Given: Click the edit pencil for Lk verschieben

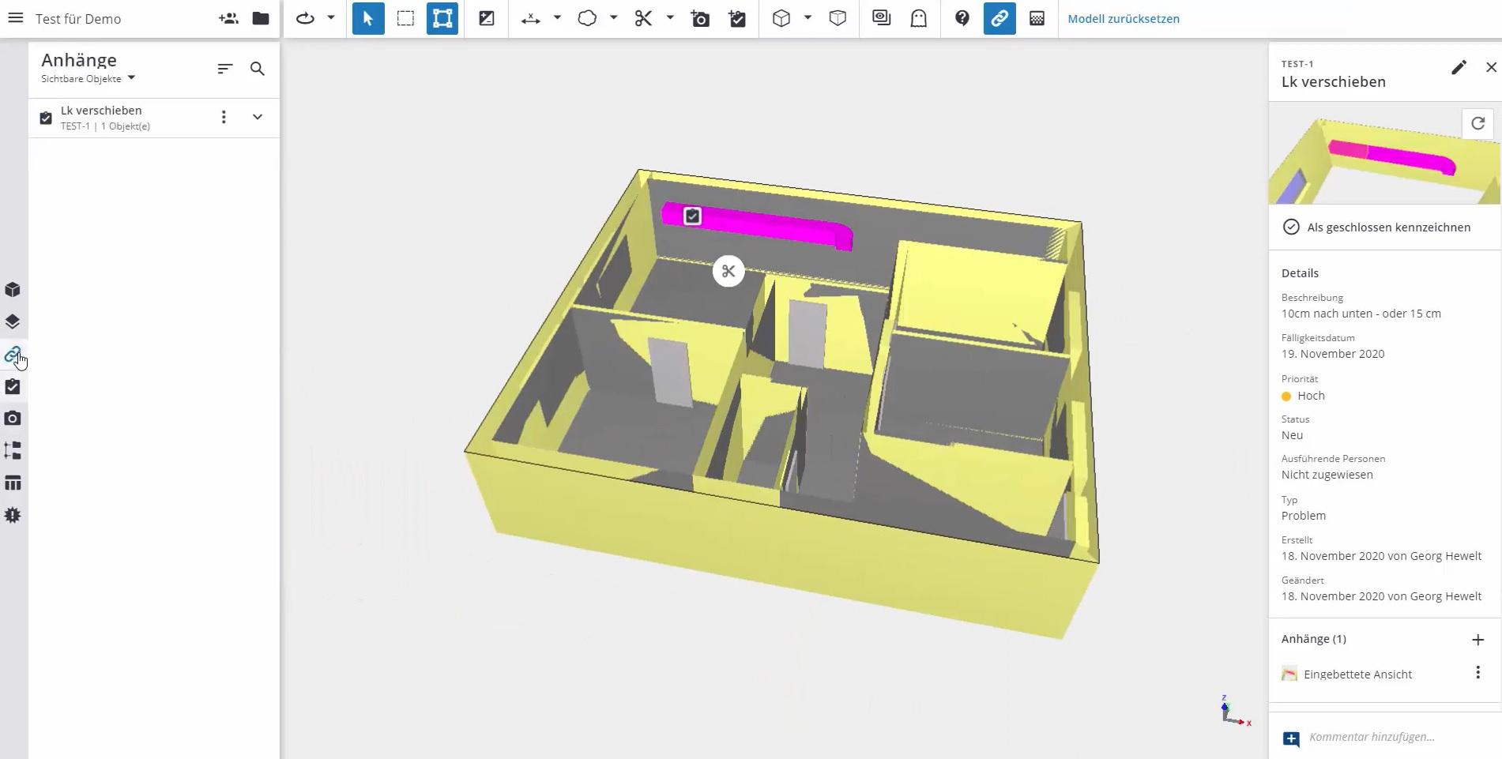Looking at the screenshot, I should click(1459, 68).
